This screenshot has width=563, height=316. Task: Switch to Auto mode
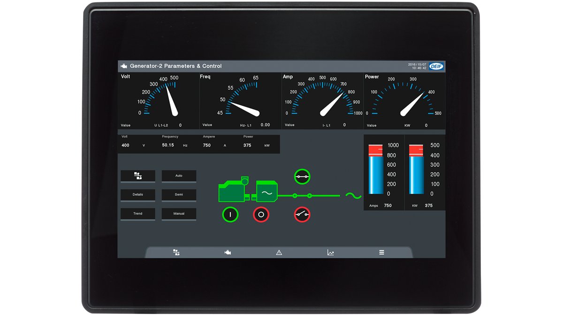179,176
